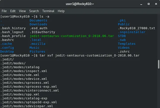Click the .bash_history file name
Viewport: 160px width, 108px height.
coord(13,28)
